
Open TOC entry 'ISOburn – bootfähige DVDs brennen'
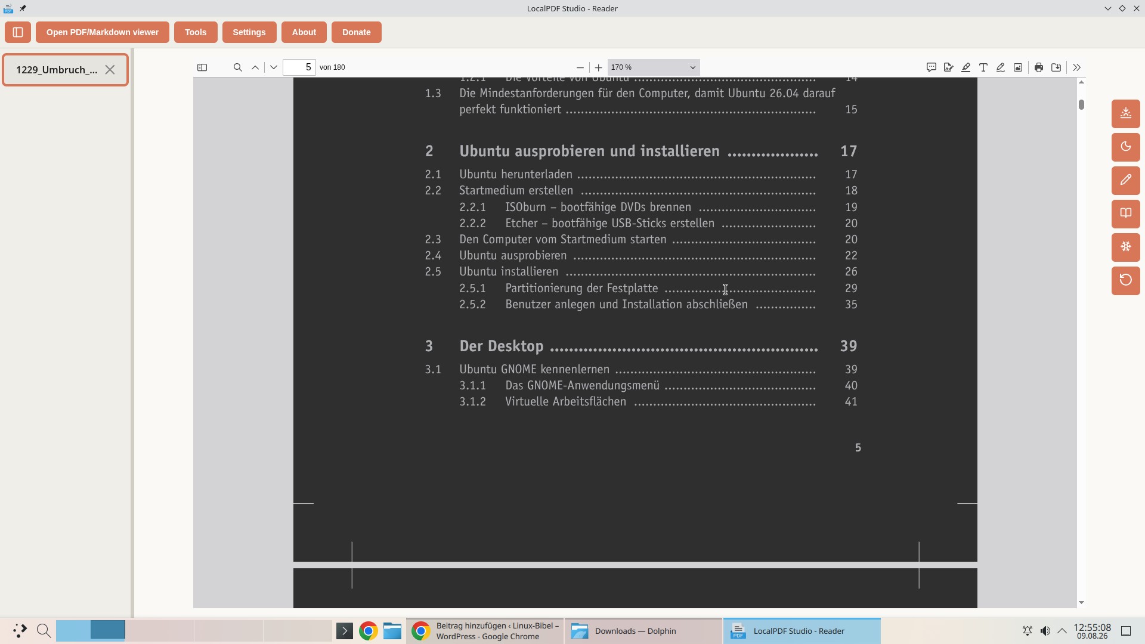click(598, 208)
